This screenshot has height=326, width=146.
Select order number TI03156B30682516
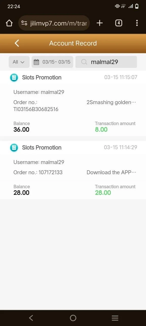coord(36,109)
